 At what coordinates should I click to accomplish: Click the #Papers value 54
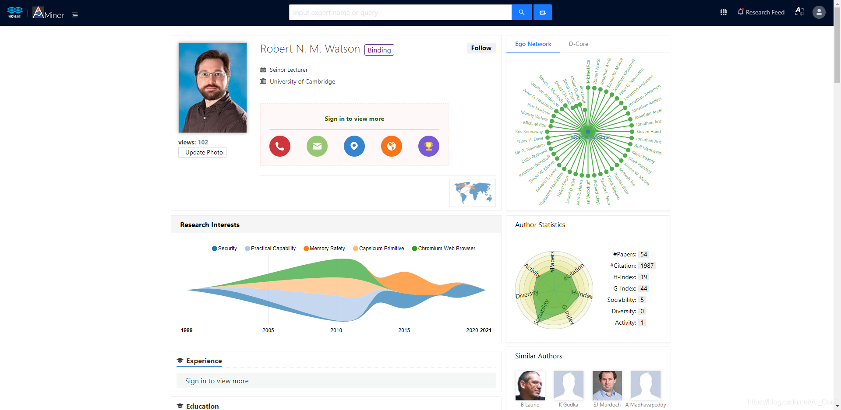click(643, 254)
